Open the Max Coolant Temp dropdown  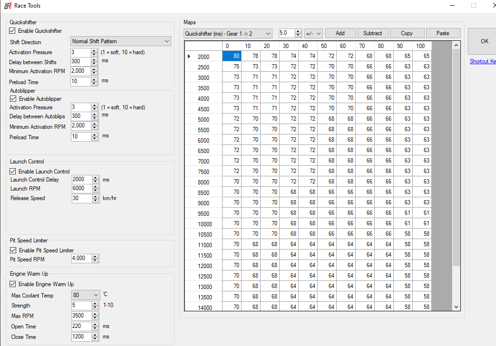86,296
